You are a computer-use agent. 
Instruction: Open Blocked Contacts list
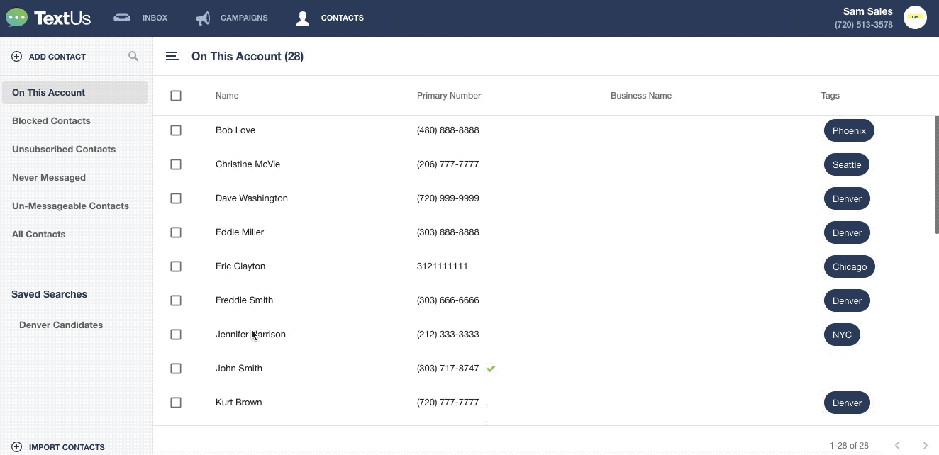[51, 120]
